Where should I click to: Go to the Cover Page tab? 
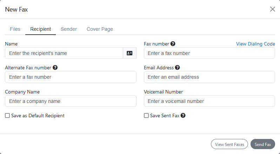(x=100, y=29)
